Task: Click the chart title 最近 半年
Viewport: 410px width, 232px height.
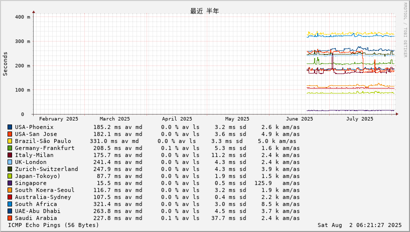Action: (x=204, y=11)
